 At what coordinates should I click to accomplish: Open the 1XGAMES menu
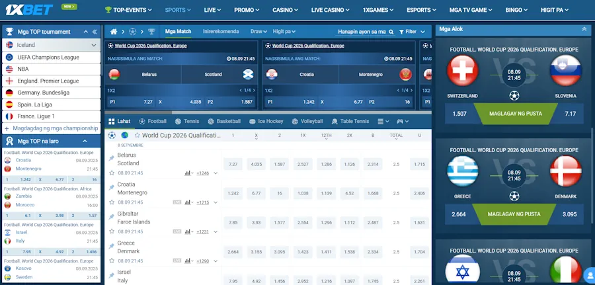[378, 10]
